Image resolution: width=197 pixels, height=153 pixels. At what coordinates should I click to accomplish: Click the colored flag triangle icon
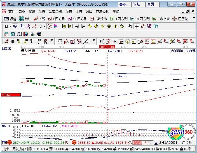pos(56,26)
